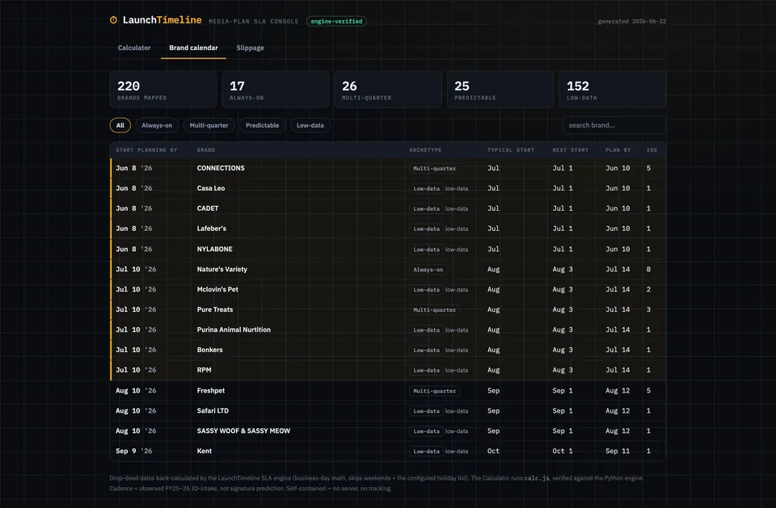Click the Kent brand name
This screenshot has height=508, width=776.
[205, 451]
